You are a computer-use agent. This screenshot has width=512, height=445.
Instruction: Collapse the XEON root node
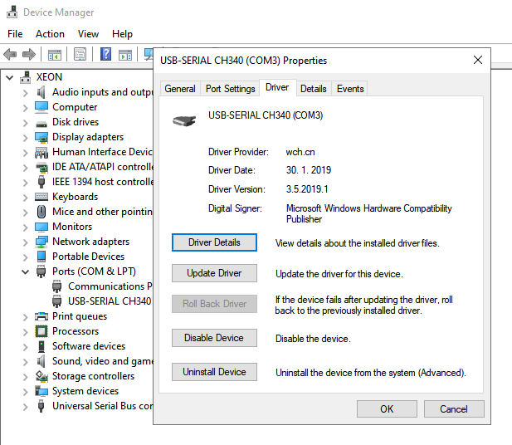click(x=10, y=77)
